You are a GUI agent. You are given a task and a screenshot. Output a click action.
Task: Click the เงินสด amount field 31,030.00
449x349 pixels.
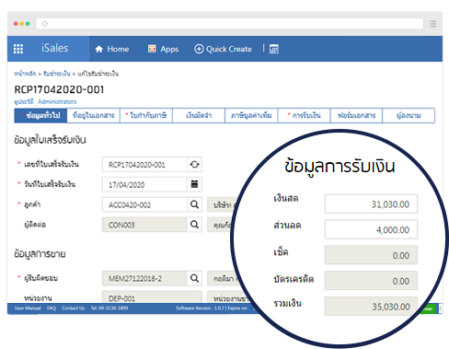click(371, 204)
